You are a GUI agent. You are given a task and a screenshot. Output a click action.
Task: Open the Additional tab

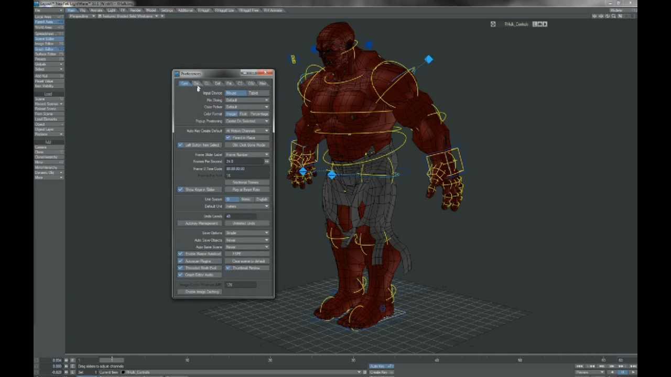185,10
